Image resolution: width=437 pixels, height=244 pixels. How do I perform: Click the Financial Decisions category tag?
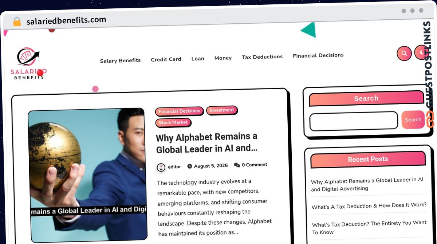179,111
